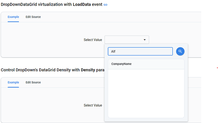Focus the search field containing Alf

pos(140,51)
